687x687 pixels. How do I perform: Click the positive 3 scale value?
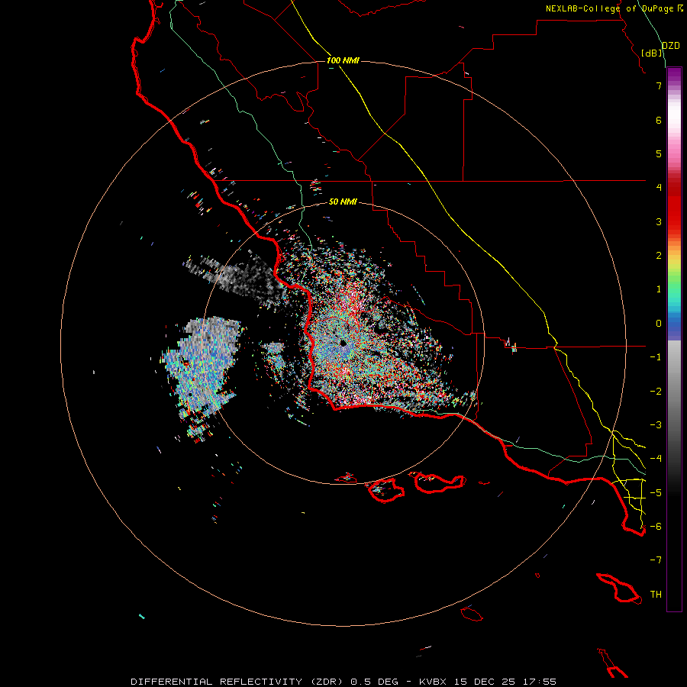[659, 221]
